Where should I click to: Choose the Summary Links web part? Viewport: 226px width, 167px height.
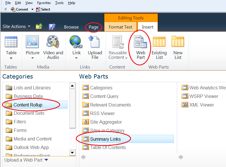tap(105, 139)
